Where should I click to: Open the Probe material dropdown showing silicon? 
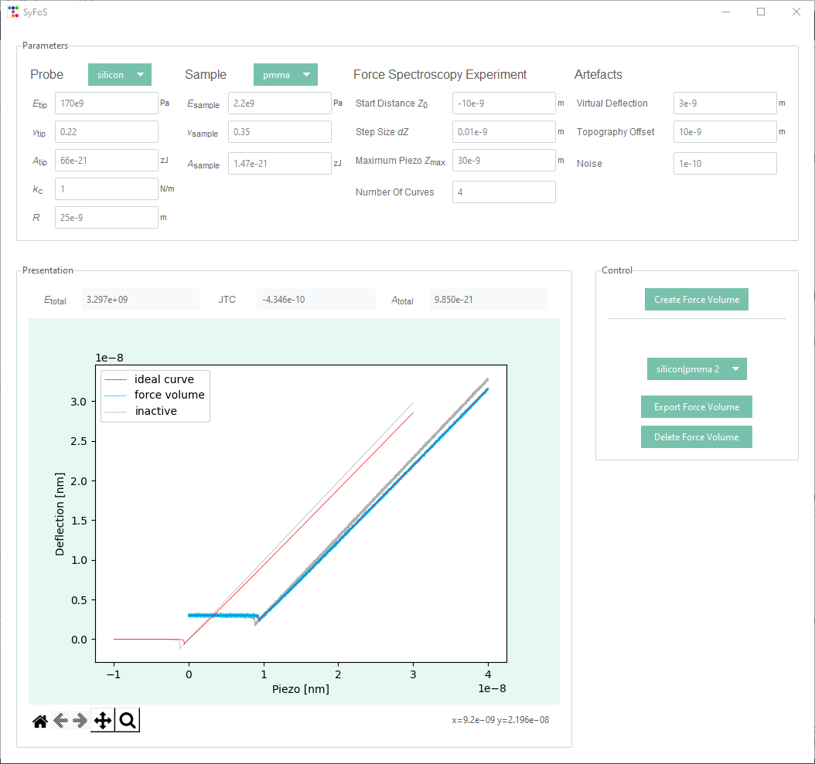point(119,74)
